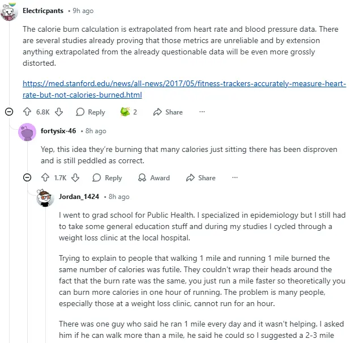351x343 pixels.
Task: Click the fortysix-46 purple avatar
Action: tap(27, 132)
